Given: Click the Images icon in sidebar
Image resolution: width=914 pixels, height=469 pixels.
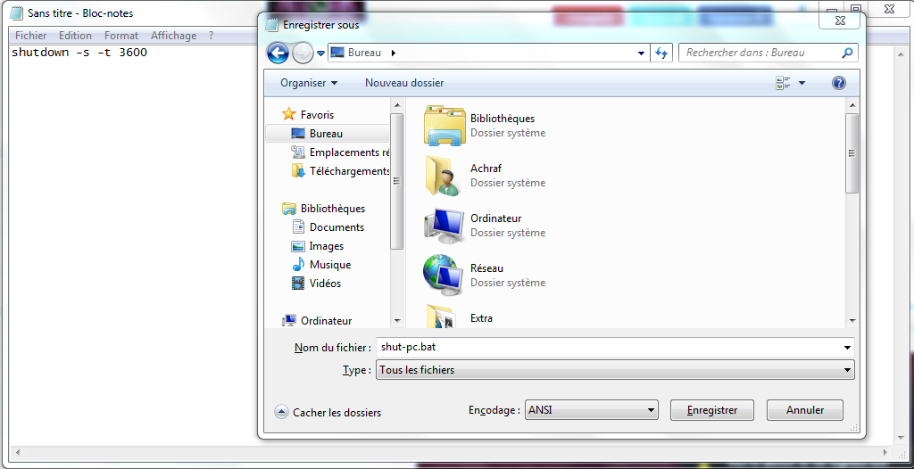Looking at the screenshot, I should pos(298,246).
